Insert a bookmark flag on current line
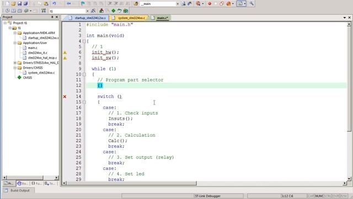 tap(83, 4)
